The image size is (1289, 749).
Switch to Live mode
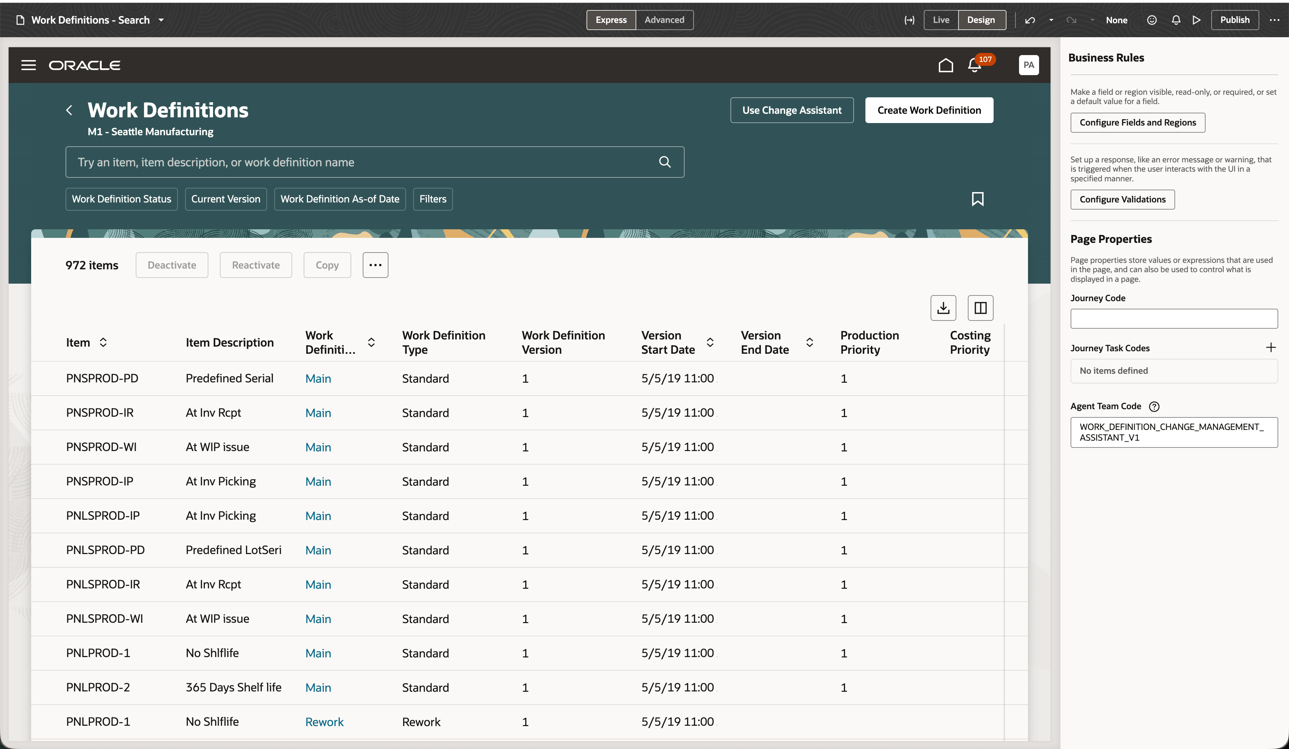point(941,19)
